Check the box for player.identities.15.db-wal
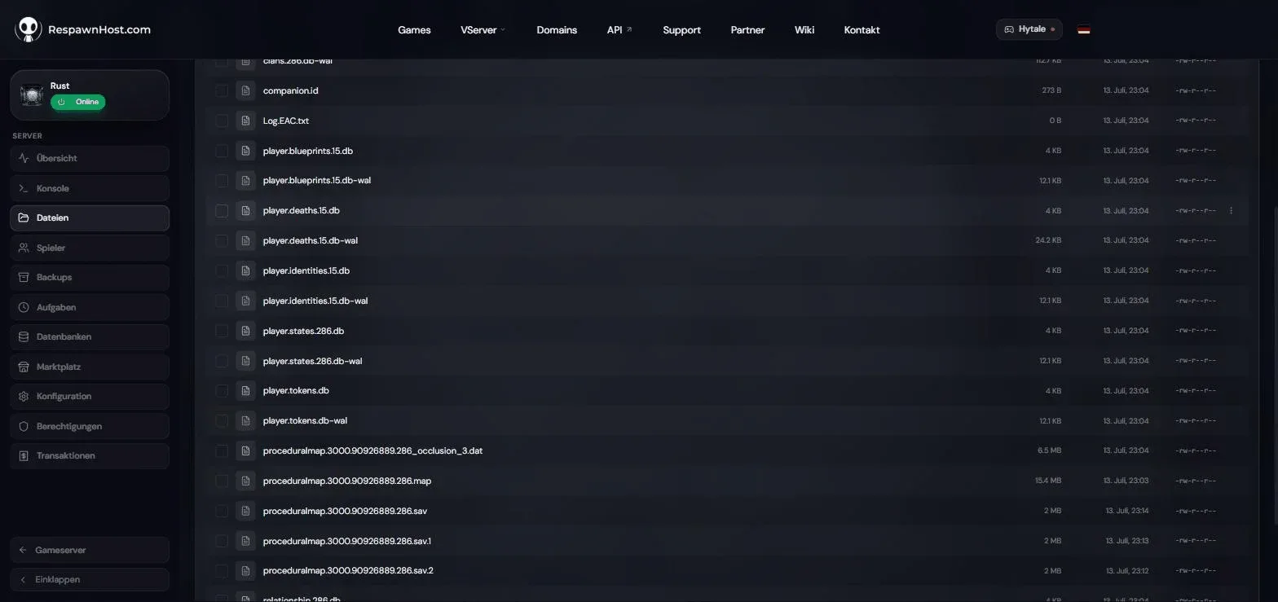The height and width of the screenshot is (602, 1278). pos(222,301)
